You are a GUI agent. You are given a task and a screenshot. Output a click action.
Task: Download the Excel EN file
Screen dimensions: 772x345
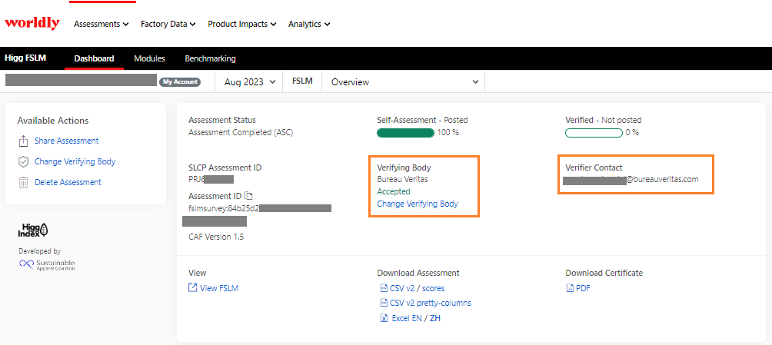[407, 318]
